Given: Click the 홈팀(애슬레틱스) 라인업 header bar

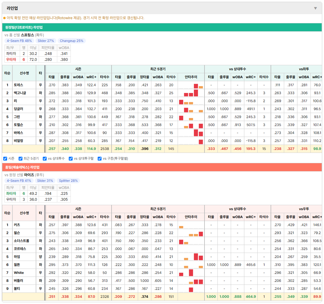Looking at the screenshot, I should (x=162, y=167).
